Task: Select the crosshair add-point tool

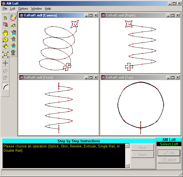Action: [5, 63]
